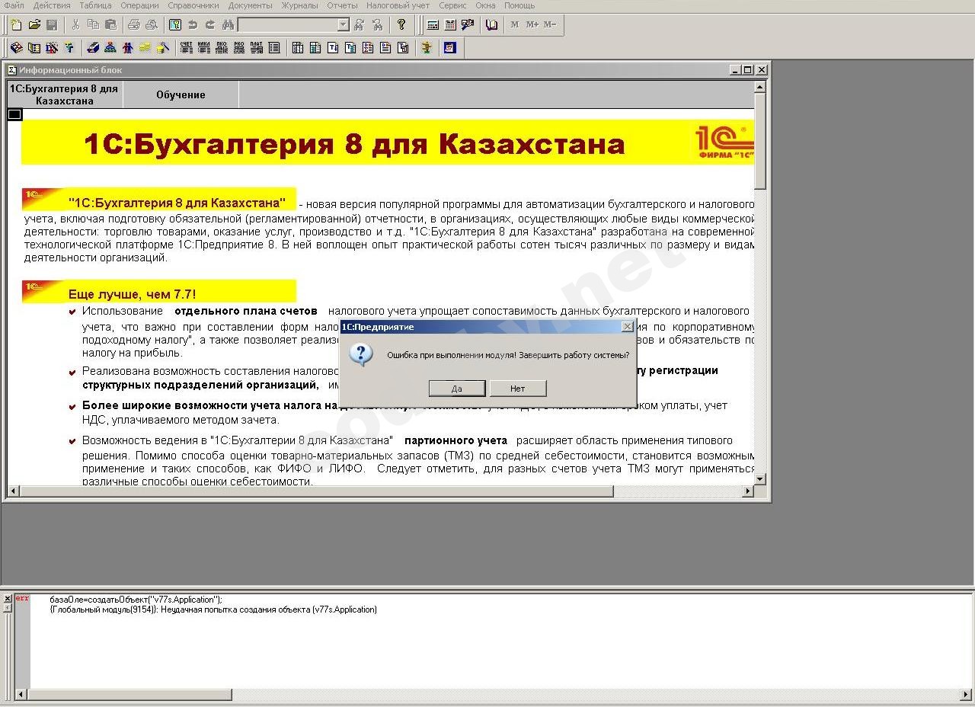Close the 1С:Предприятие error dialog
975x707 pixels.
[627, 326]
